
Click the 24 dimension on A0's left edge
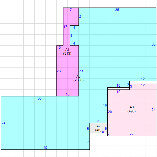tap(3, 123)
